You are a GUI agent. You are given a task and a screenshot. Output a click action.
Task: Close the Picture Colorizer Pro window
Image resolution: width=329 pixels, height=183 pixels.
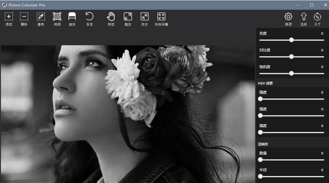pyautogui.click(x=325, y=5)
